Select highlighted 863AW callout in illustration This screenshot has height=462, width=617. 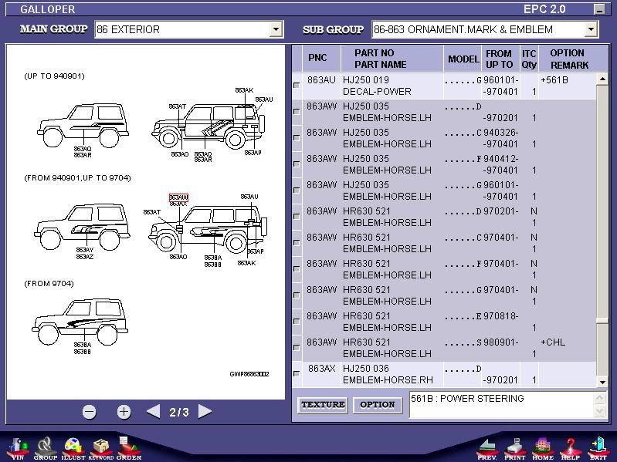(x=178, y=197)
